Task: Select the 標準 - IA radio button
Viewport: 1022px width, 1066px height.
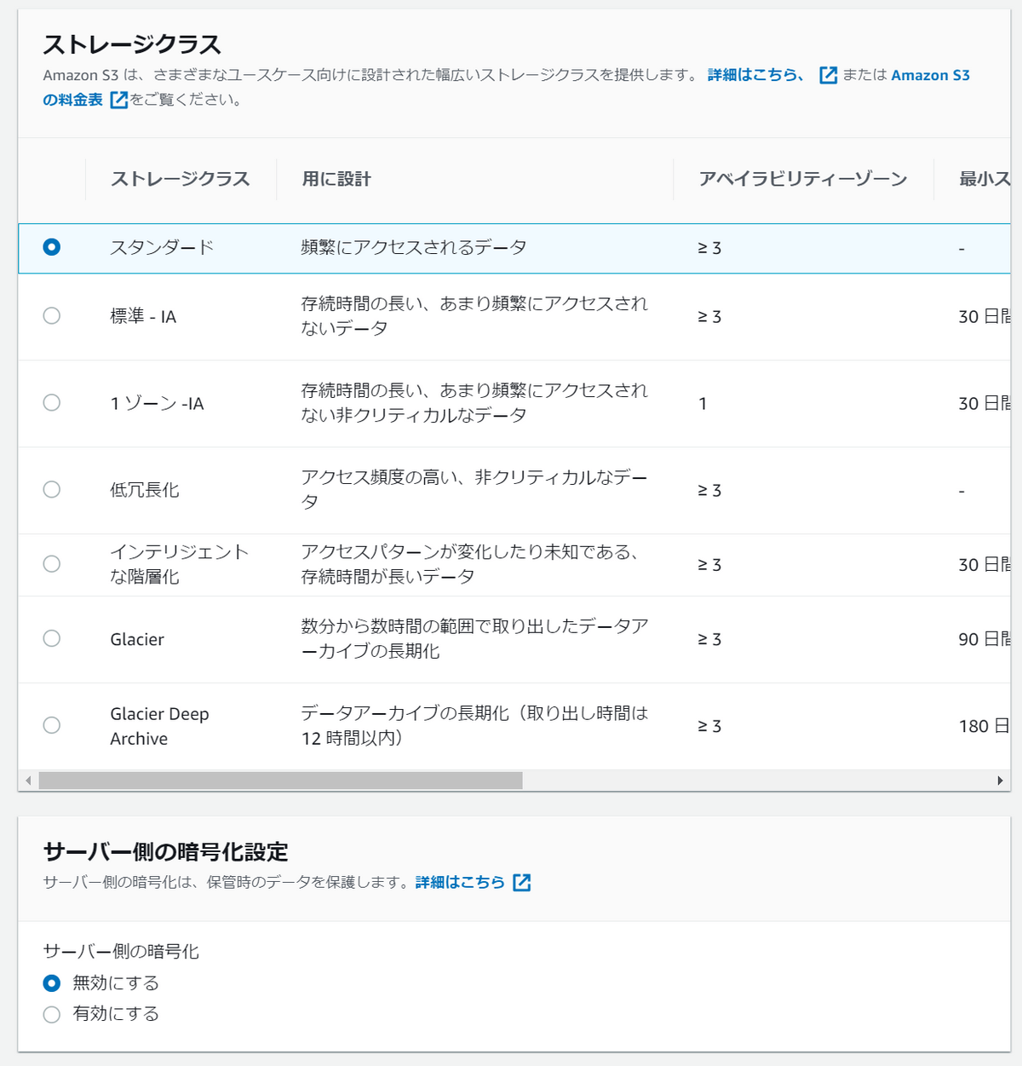Action: click(52, 316)
